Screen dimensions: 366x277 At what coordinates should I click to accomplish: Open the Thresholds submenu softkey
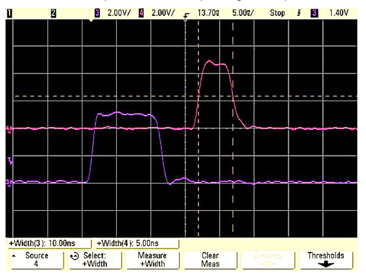click(x=326, y=260)
